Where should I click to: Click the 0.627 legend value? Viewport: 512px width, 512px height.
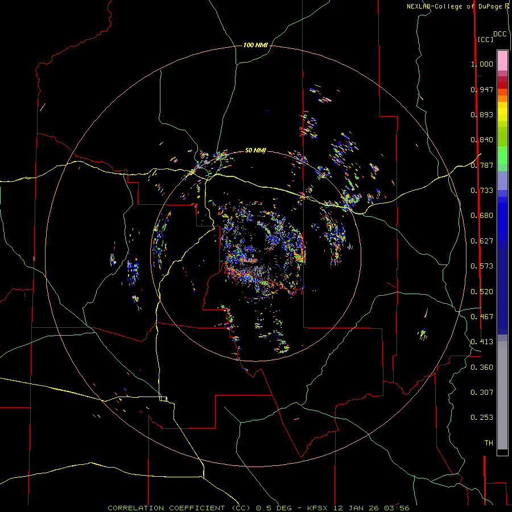(x=482, y=241)
